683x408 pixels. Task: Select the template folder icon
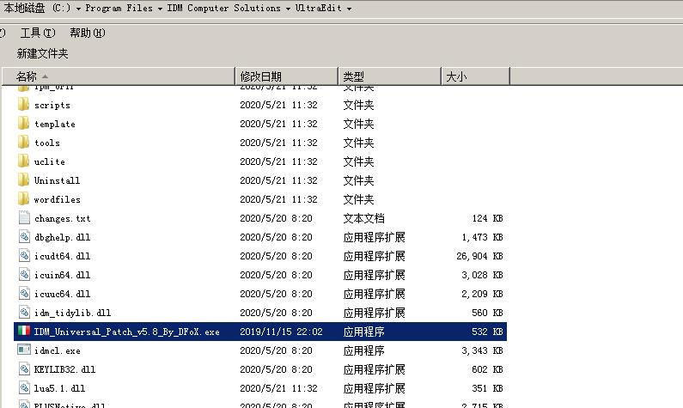23,124
